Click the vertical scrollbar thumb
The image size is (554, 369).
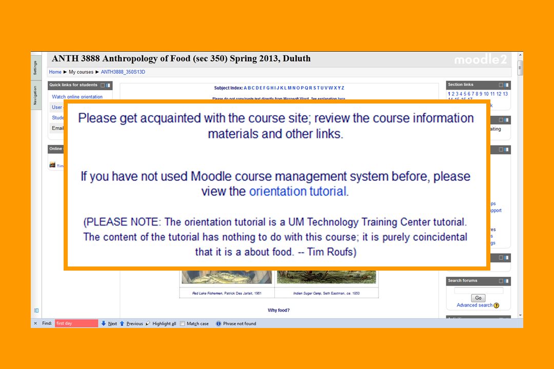click(x=520, y=68)
